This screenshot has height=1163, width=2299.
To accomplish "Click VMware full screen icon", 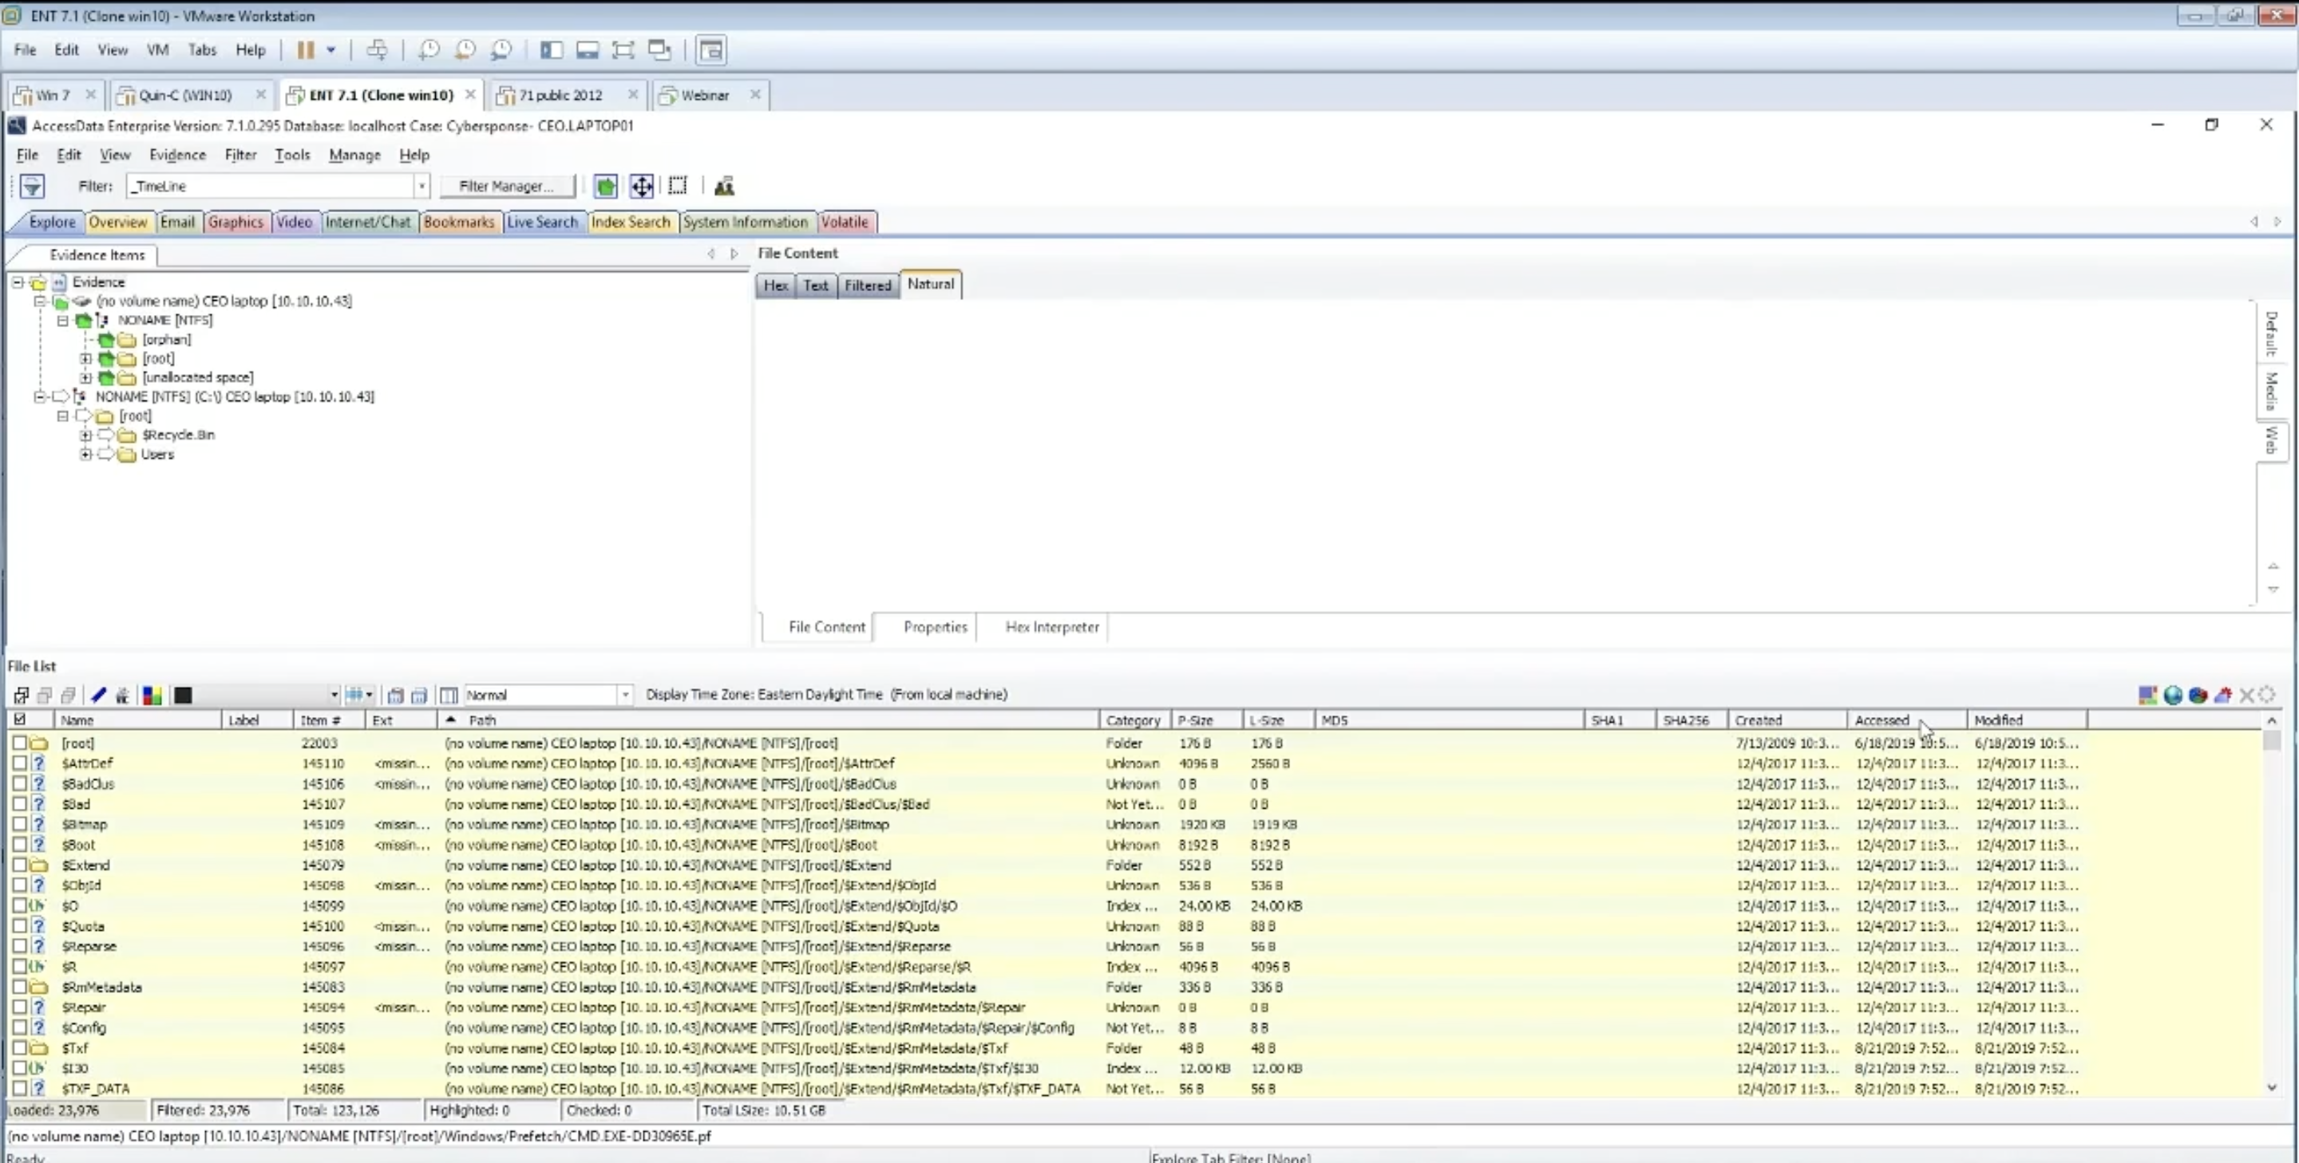I will pyautogui.click(x=623, y=50).
